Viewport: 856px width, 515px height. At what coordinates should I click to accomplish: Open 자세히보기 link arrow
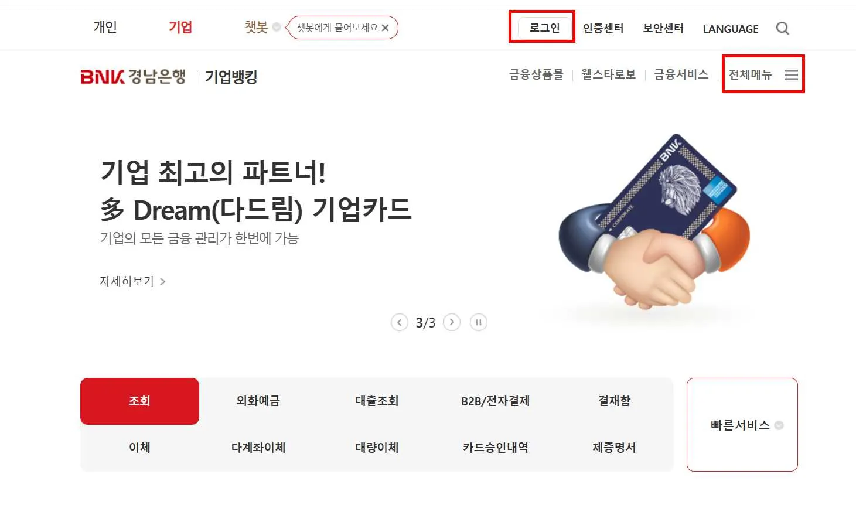(162, 282)
